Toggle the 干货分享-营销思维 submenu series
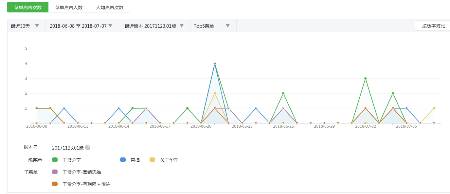 [x=55, y=172]
